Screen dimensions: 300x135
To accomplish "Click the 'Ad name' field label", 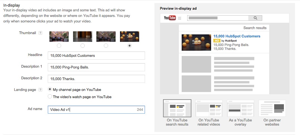I will (35, 109).
